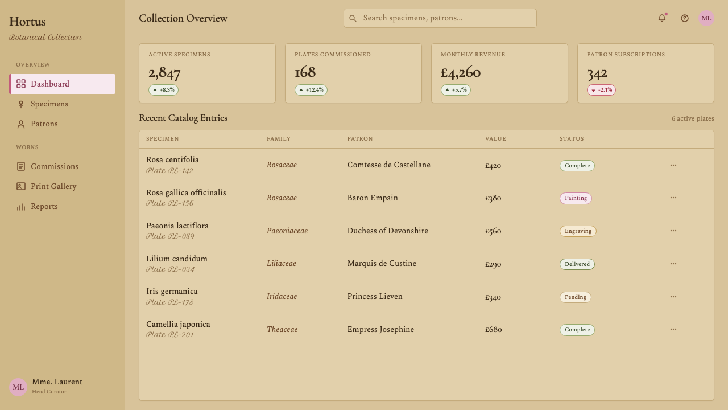Open the help question mark icon
Image resolution: width=728 pixels, height=410 pixels.
[685, 18]
